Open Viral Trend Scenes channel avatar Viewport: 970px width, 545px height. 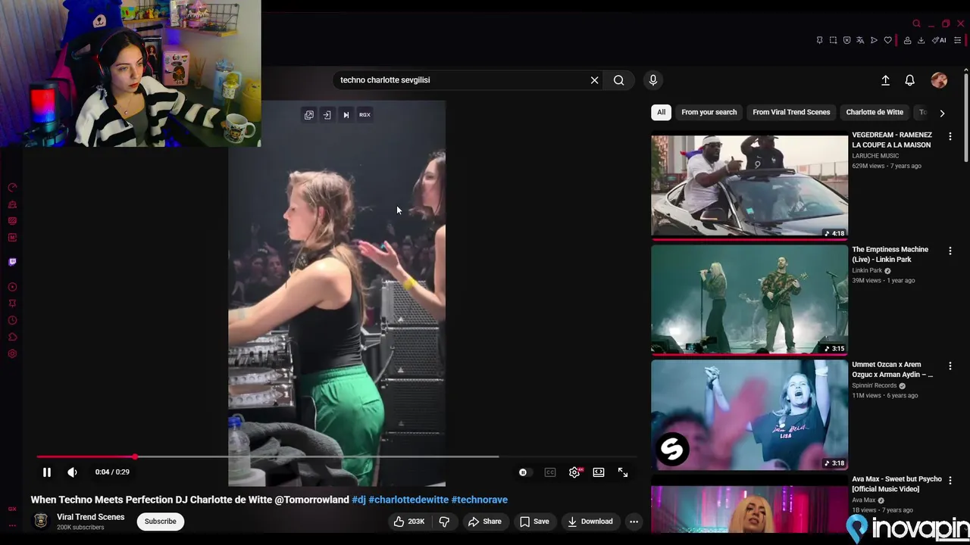click(x=42, y=522)
